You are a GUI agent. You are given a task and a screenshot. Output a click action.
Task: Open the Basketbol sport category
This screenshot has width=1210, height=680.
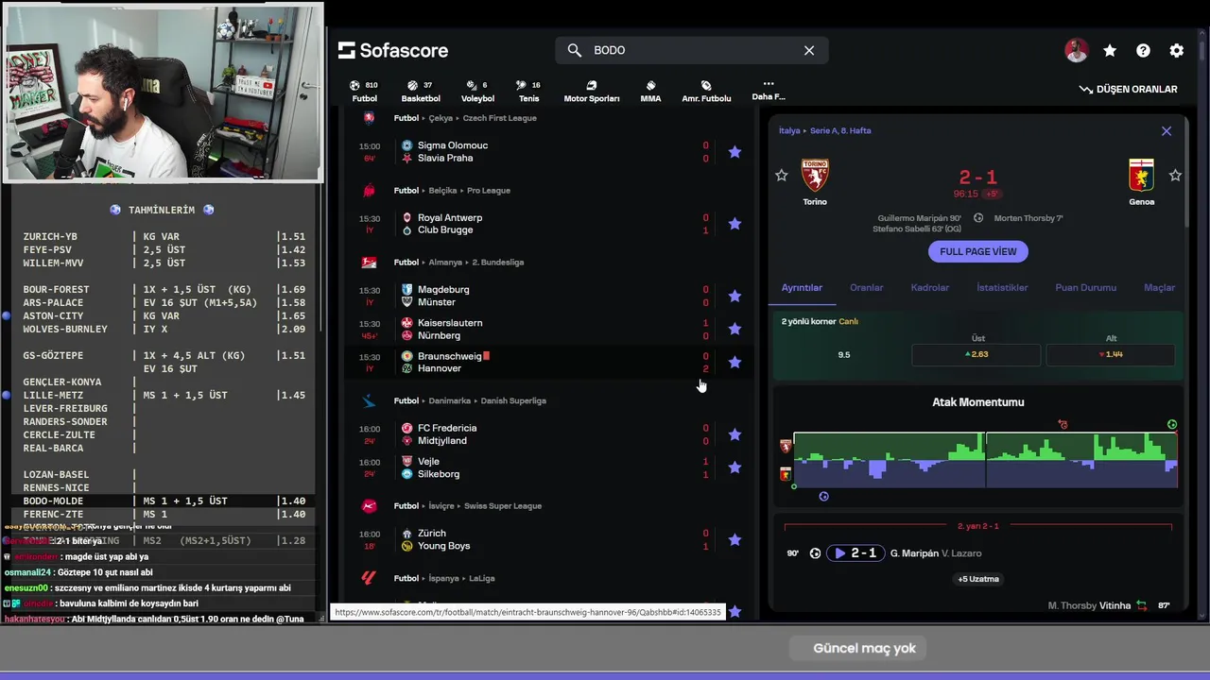(421, 92)
